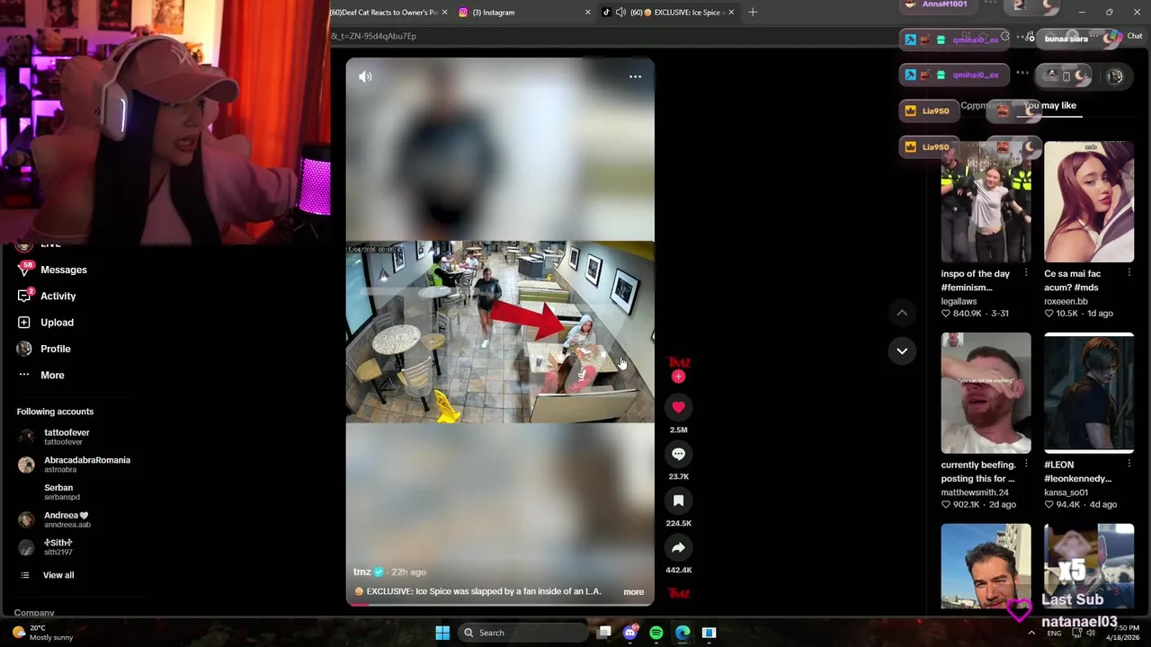The image size is (1151, 647).
Task: Open 'Ce sa mai fac acum?' thumbnail
Action: click(x=1089, y=201)
